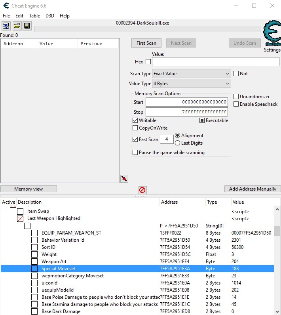The image size is (281, 315).
Task: Click the Description column header in address list
Action: [x=88, y=202]
